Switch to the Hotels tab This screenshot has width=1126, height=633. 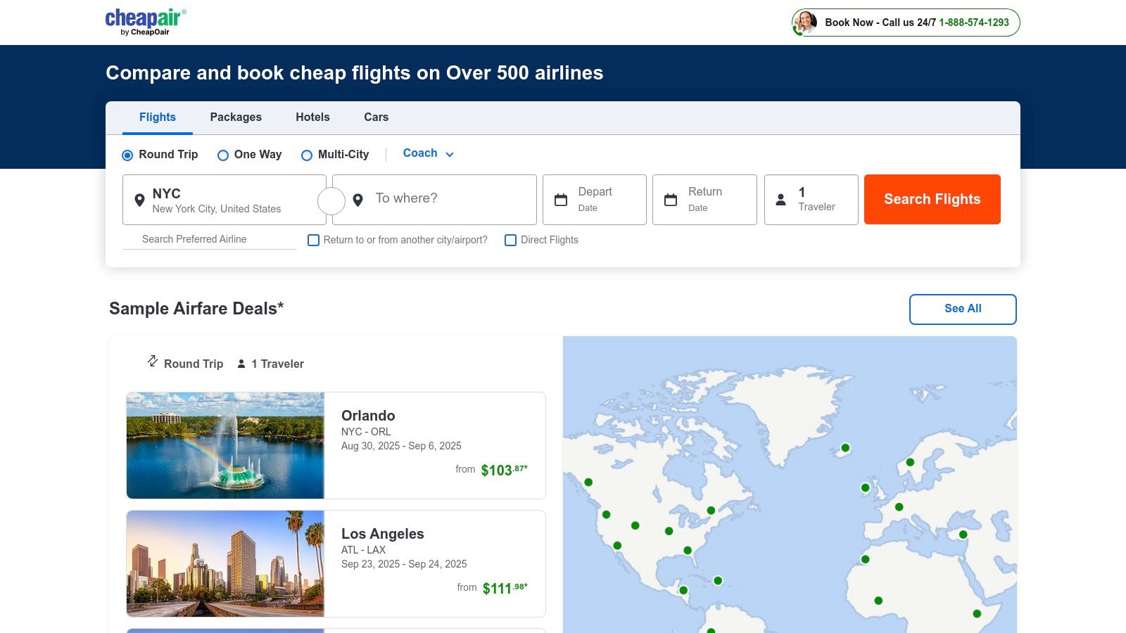tap(312, 117)
